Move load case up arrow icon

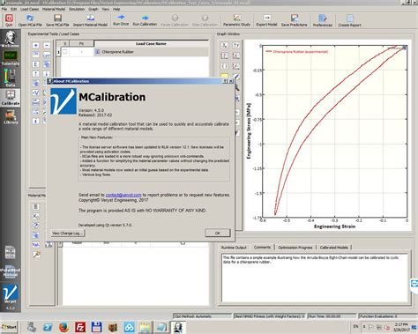[35, 74]
